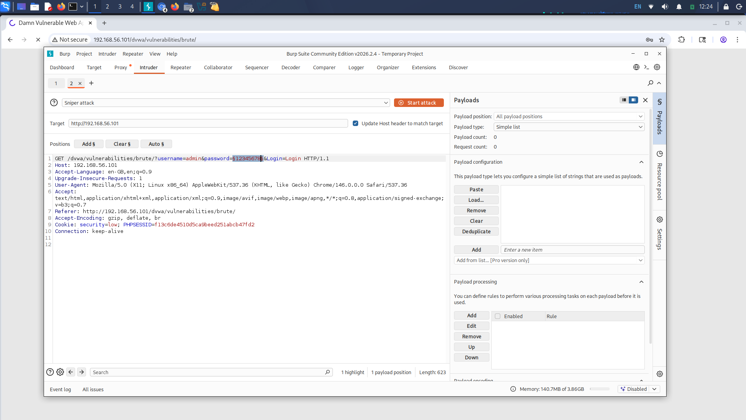The height and width of the screenshot is (420, 746).
Task: Close the Payloads side panel
Action: (645, 100)
